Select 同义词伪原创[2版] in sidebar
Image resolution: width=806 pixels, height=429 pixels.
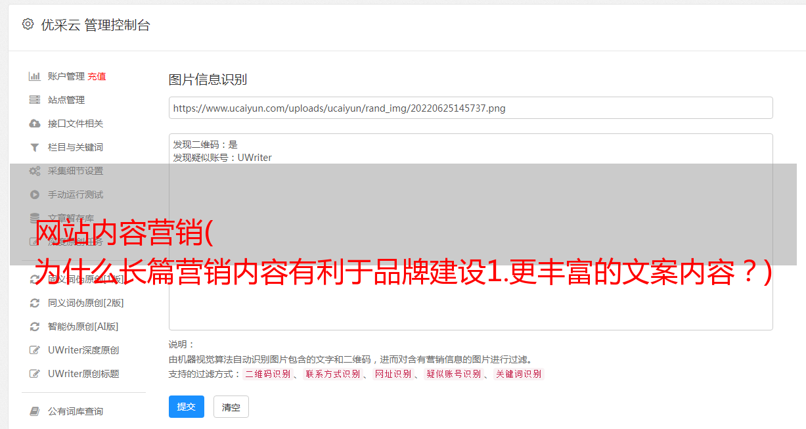point(85,303)
